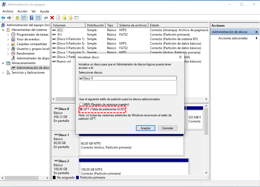Sort by the Volumen column header
Image resolution: width=260 pixels, height=187 pixels.
coord(68,25)
